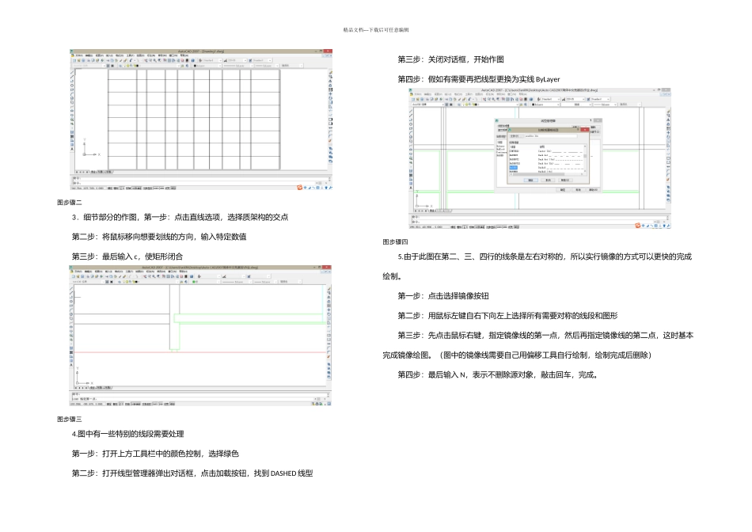This screenshot has height=532, width=752.
Task: Select the 模型 tab in step-three screenshot
Action: [93, 388]
